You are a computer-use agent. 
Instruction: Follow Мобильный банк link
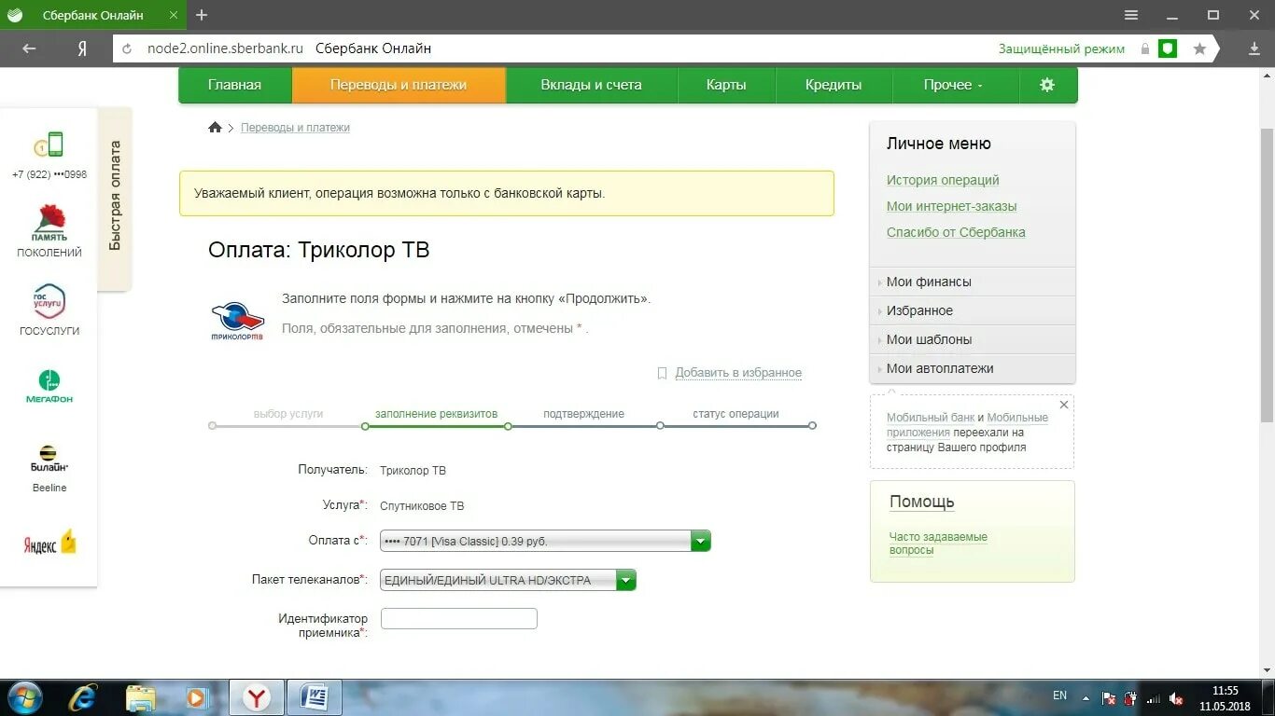pos(931,418)
